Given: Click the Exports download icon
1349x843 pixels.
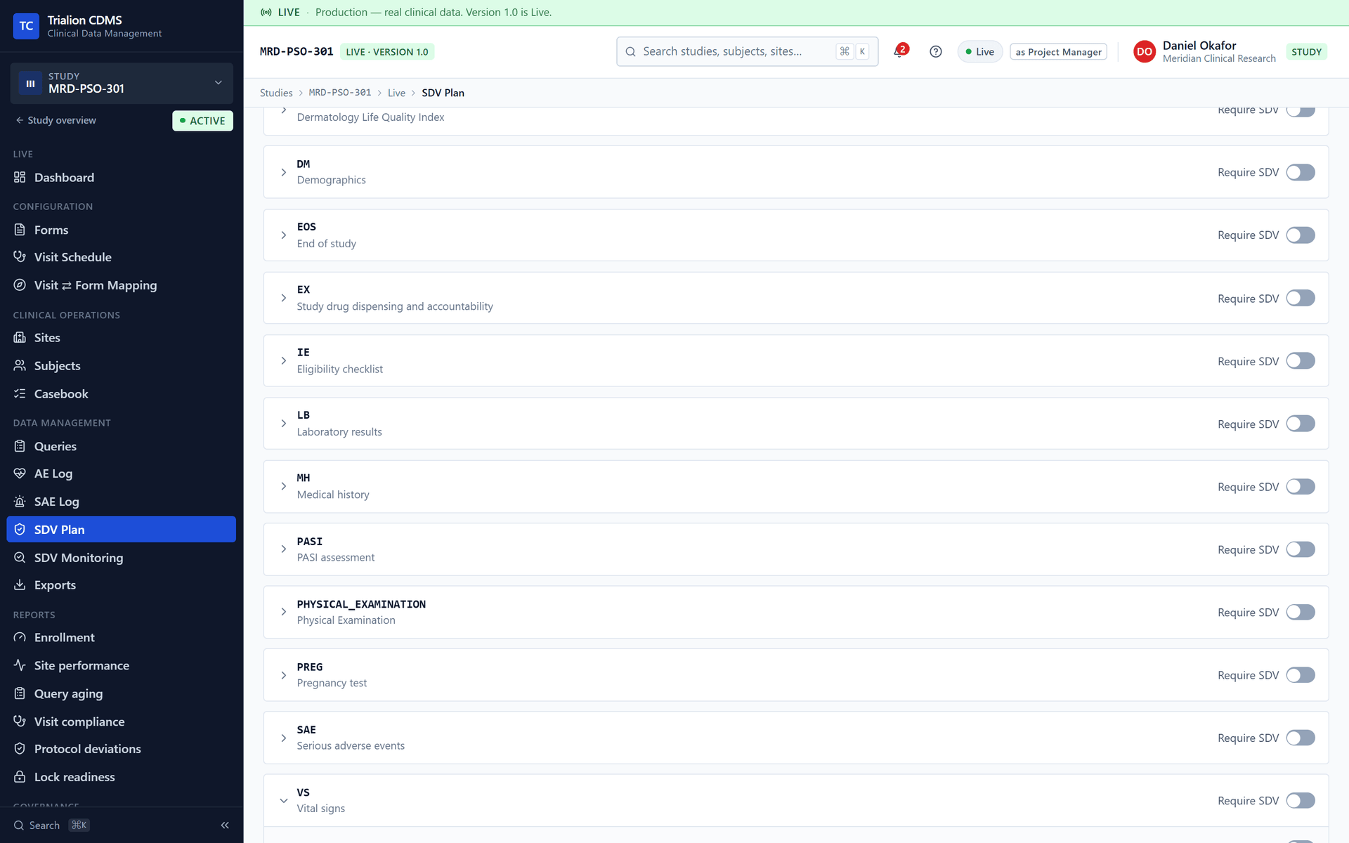Looking at the screenshot, I should click(x=20, y=584).
